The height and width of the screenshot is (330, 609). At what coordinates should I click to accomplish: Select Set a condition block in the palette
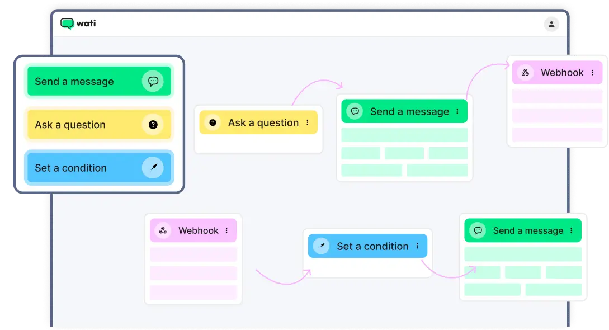[99, 168]
